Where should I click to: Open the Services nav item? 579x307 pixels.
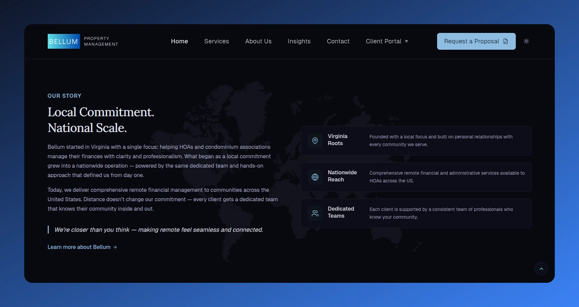click(217, 41)
